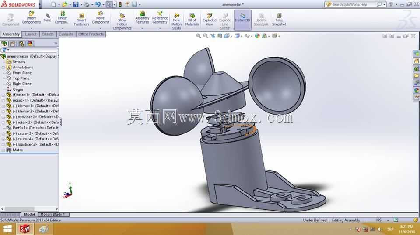Click the SolidWorks taskbar icon

pos(24,229)
